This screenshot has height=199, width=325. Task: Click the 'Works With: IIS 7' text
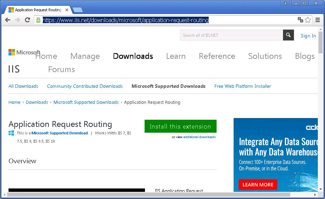(110, 133)
